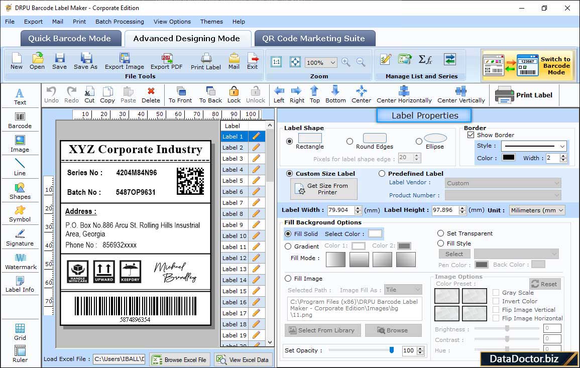
Task: Toggle the Ruler display
Action: pyautogui.click(x=20, y=354)
